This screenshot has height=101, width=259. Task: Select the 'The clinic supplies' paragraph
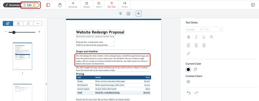click(112, 69)
